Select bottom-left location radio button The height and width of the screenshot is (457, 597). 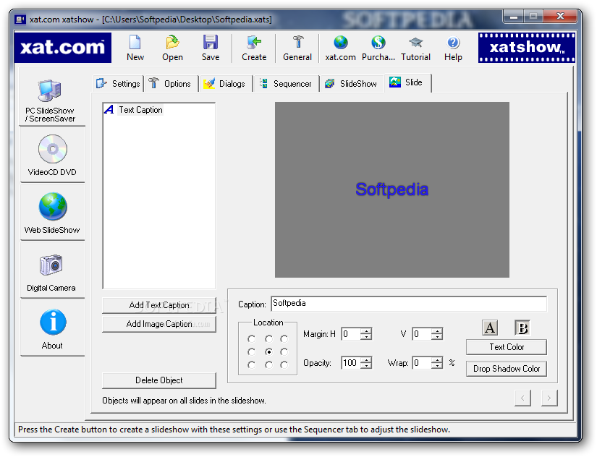coord(251,365)
